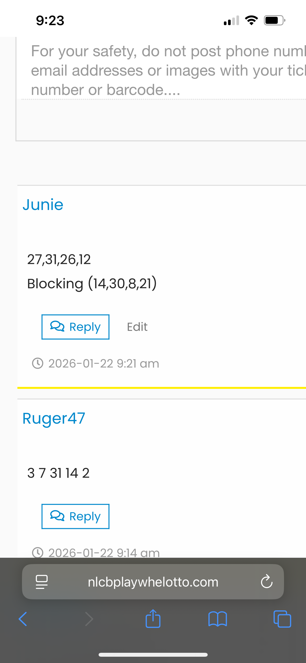This screenshot has width=306, height=663.
Task: Reply to Ruger47's comment
Action: (75, 516)
